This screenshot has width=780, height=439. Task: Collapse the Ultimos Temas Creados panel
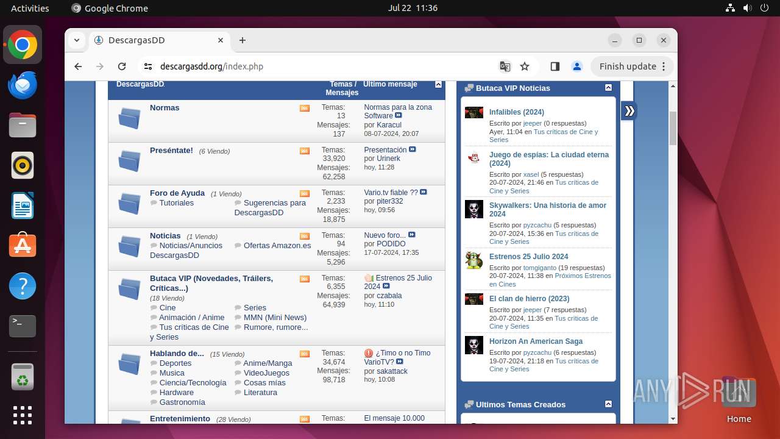coord(608,404)
